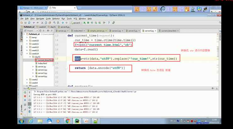Image resolution: width=233 pixels, height=129 pixels.
Task: Toggle scroll to end in Run console
Action: click(x=30, y=104)
